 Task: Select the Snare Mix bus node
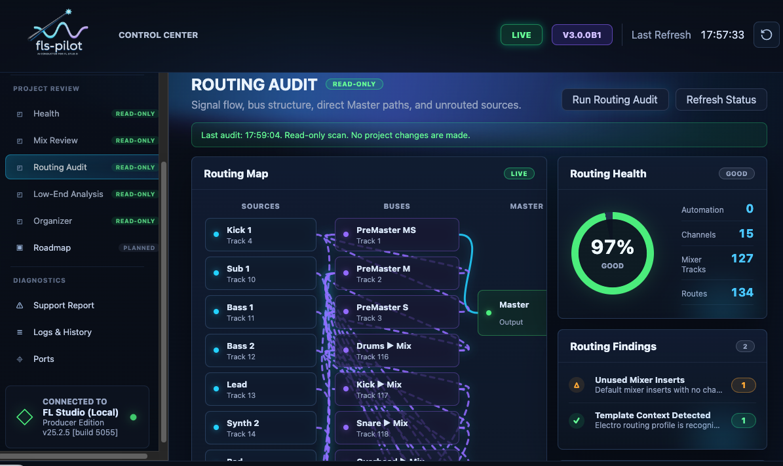397,427
